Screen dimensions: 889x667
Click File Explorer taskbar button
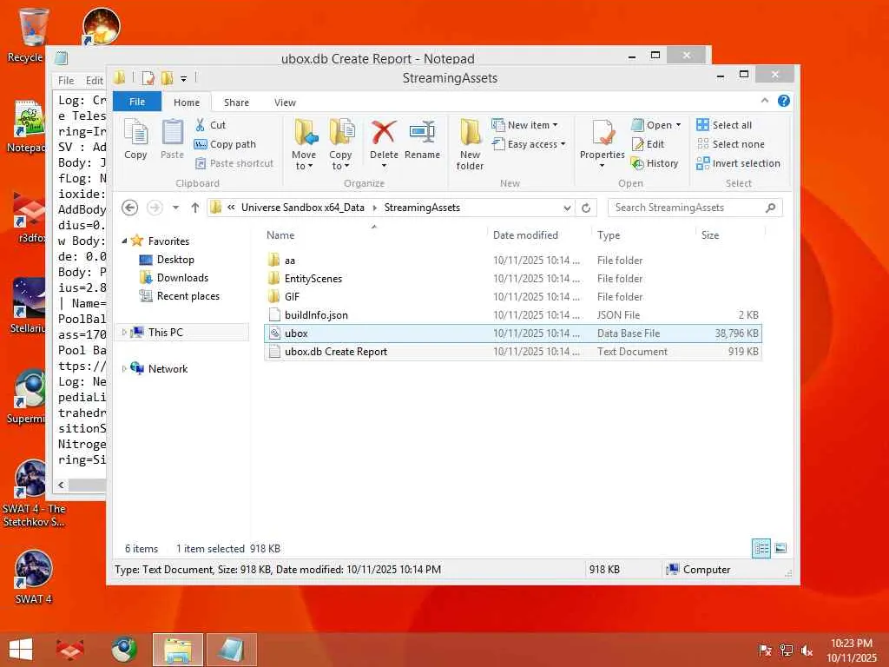point(177,650)
